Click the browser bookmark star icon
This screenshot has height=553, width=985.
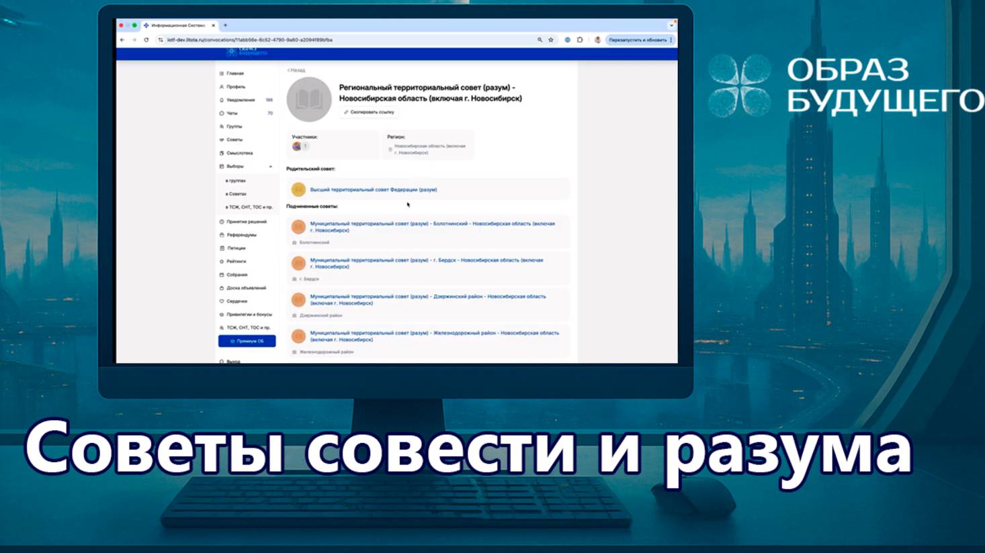click(551, 40)
